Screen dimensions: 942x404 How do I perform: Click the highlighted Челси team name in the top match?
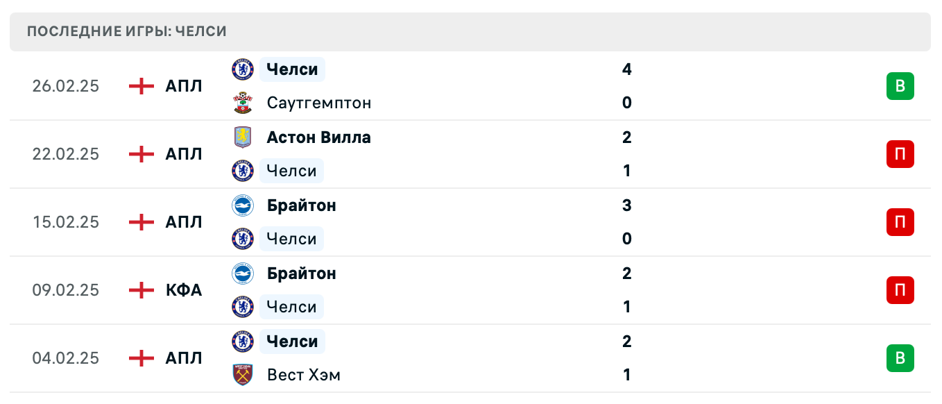[x=291, y=69]
